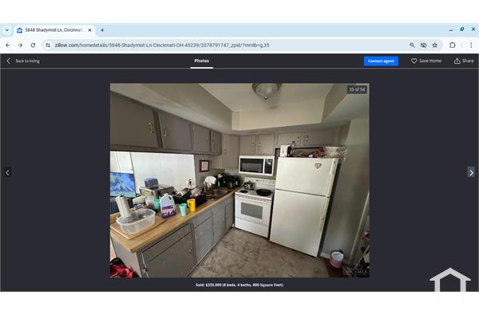Share this listing
Screen dimensions: 479x315
click(464, 61)
